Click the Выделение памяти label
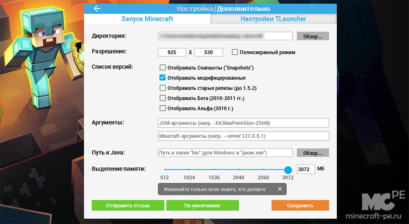The image size is (409, 224). (x=119, y=169)
